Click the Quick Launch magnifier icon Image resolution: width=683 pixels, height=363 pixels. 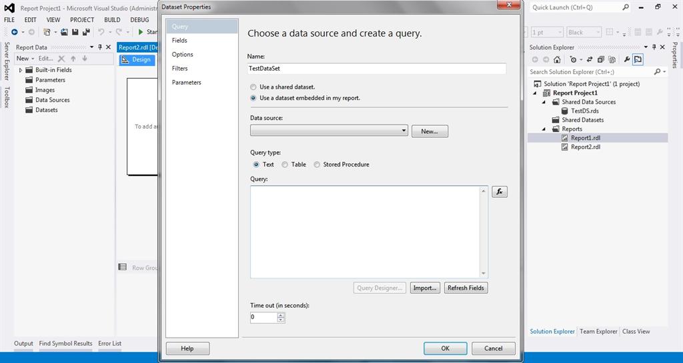626,7
